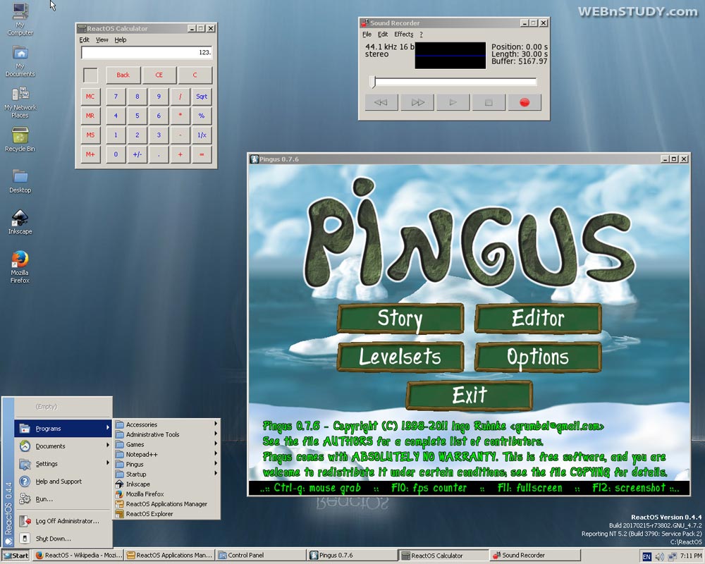Switch to Control Panel taskbar button
The image size is (705, 564).
260,556
